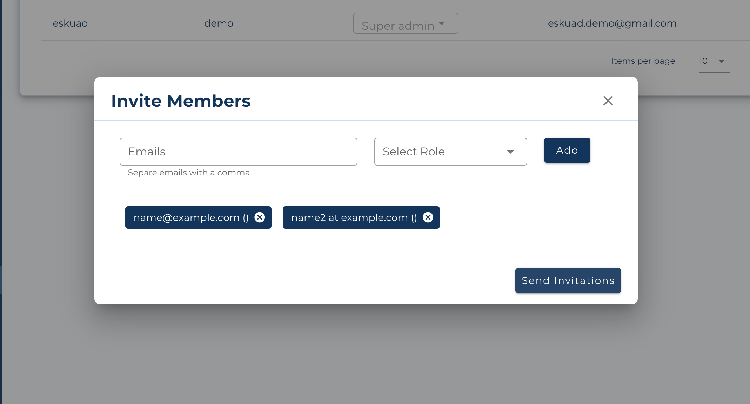Click the eskuad first name cell
Screen dimensions: 750x404
click(x=71, y=23)
